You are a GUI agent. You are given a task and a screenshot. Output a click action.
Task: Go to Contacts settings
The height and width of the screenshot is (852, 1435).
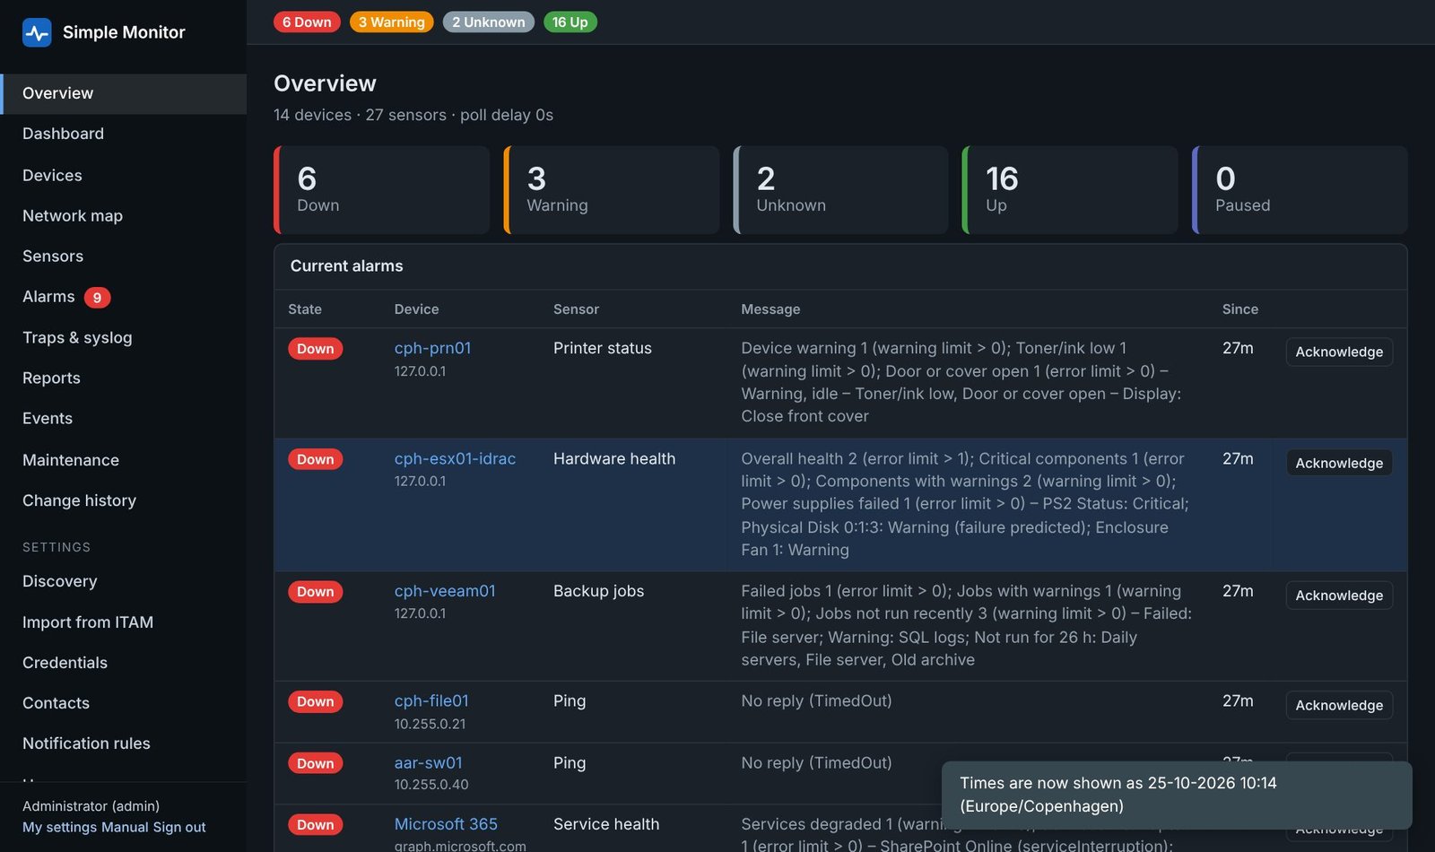coord(124,703)
